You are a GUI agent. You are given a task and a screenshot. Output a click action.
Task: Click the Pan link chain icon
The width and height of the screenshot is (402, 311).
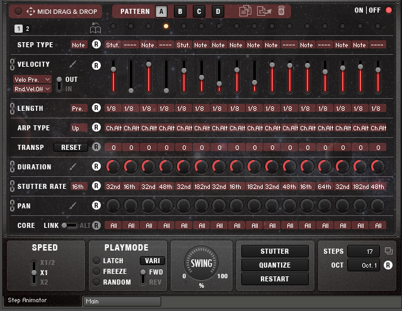coord(12,206)
